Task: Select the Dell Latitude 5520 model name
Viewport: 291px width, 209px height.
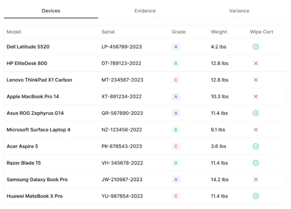Action: (28, 47)
